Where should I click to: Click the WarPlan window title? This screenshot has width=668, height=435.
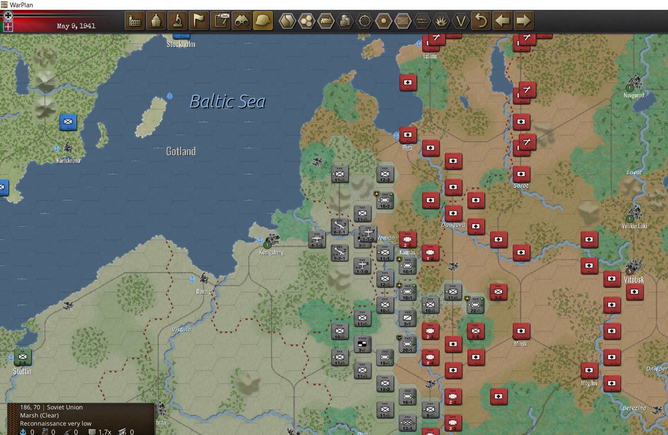(x=21, y=5)
